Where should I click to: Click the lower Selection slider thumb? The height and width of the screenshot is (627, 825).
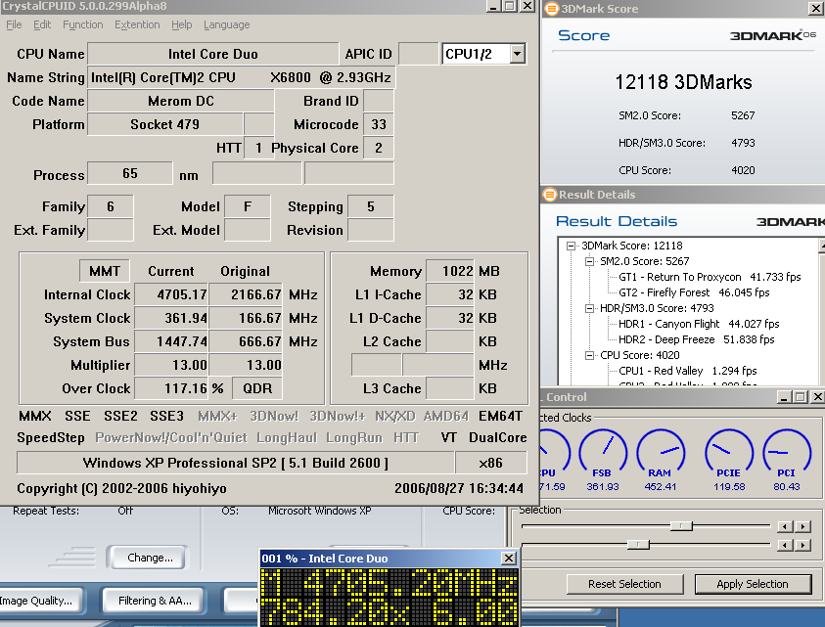[x=638, y=545]
